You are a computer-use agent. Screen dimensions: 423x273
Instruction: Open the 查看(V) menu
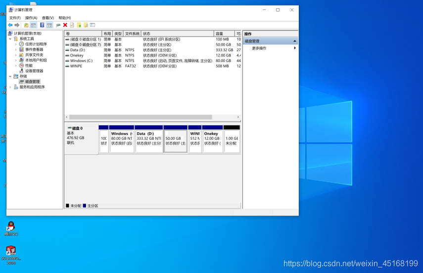pyautogui.click(x=48, y=18)
